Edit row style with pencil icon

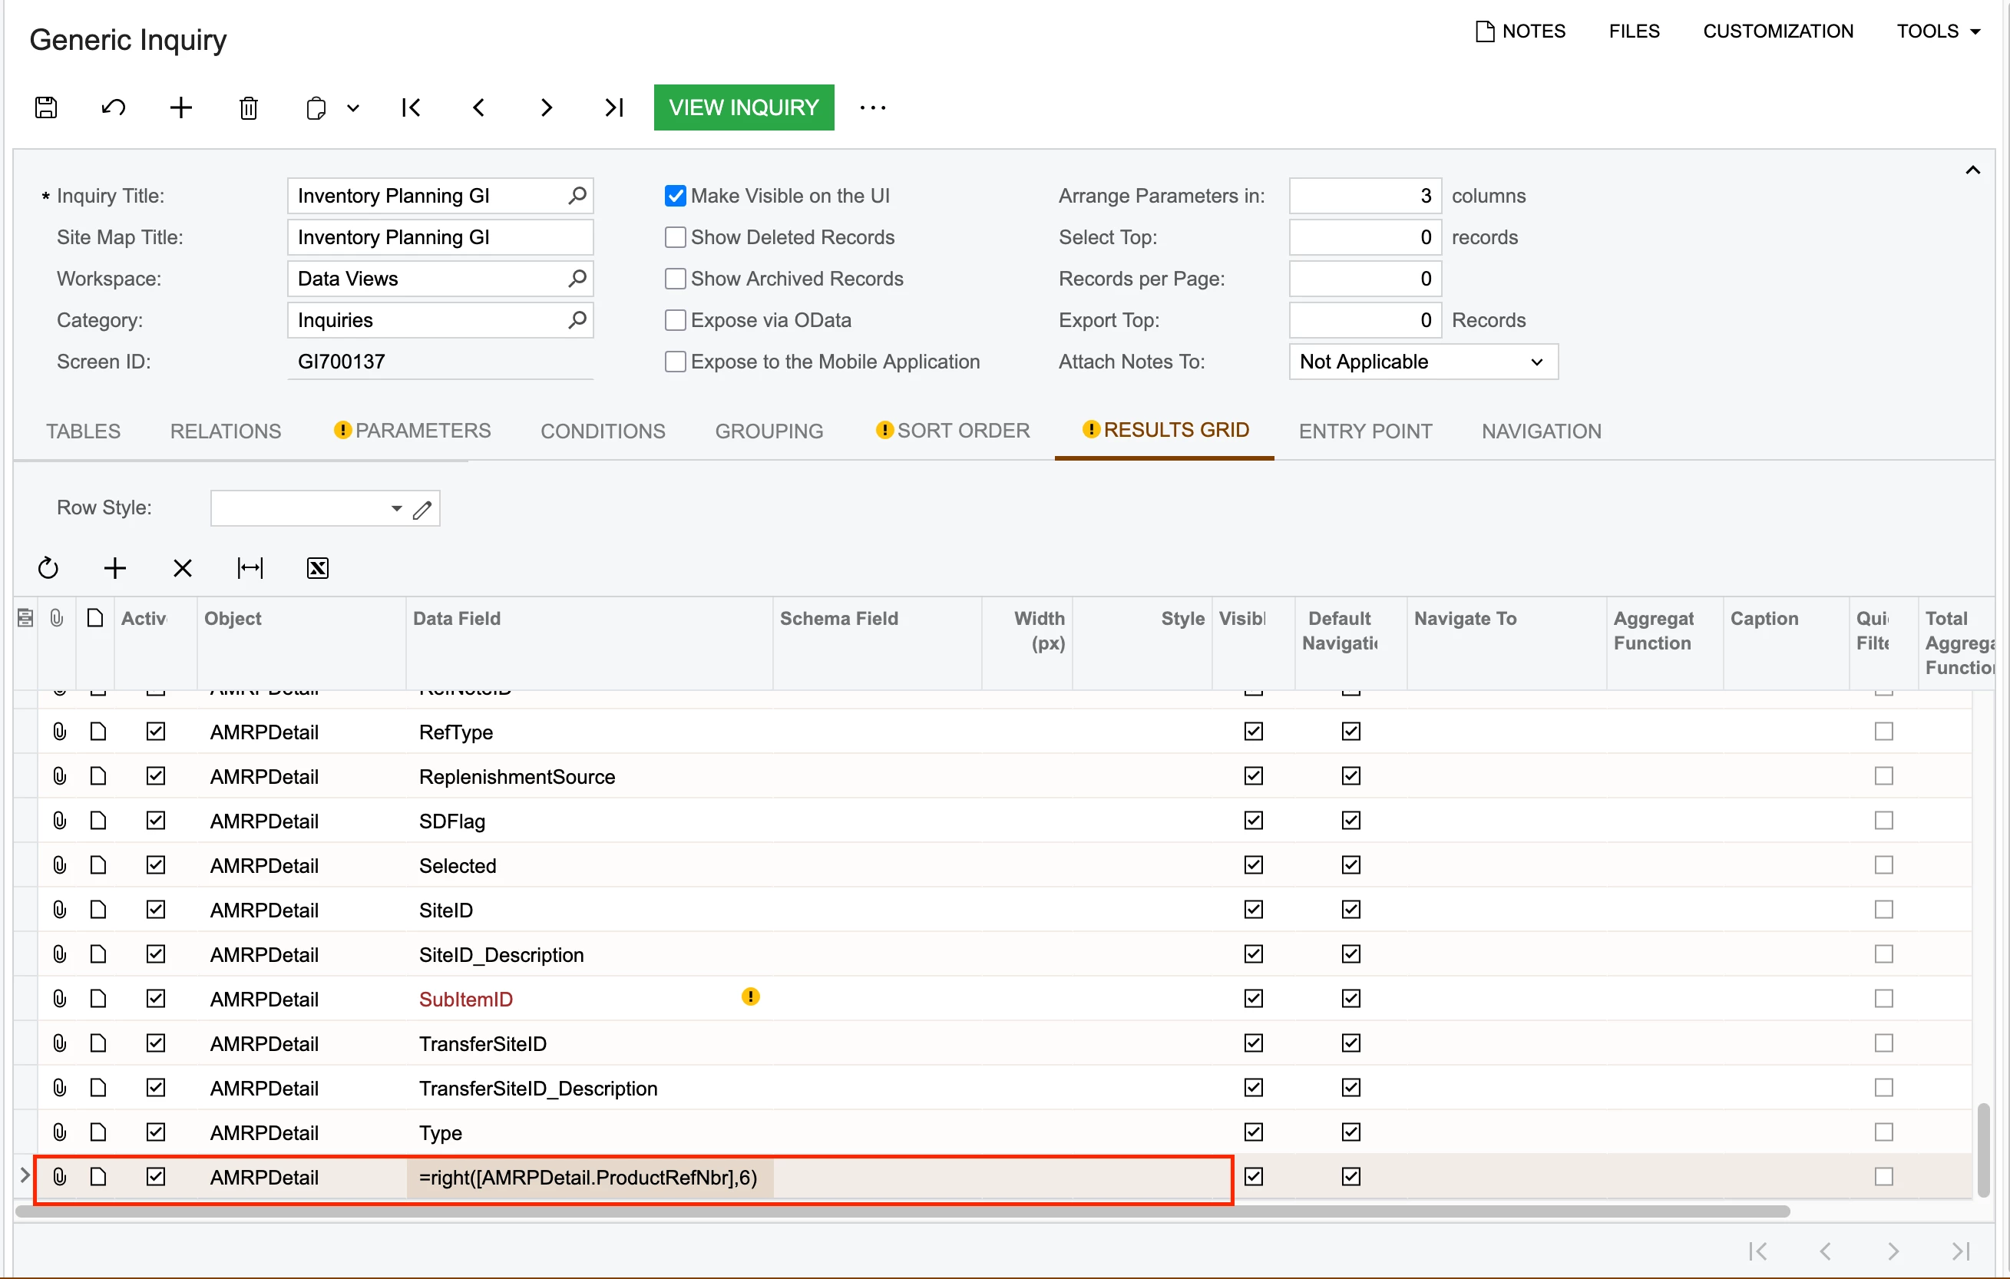coord(422,509)
